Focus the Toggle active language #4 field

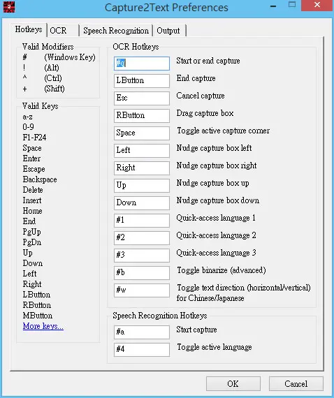point(142,350)
